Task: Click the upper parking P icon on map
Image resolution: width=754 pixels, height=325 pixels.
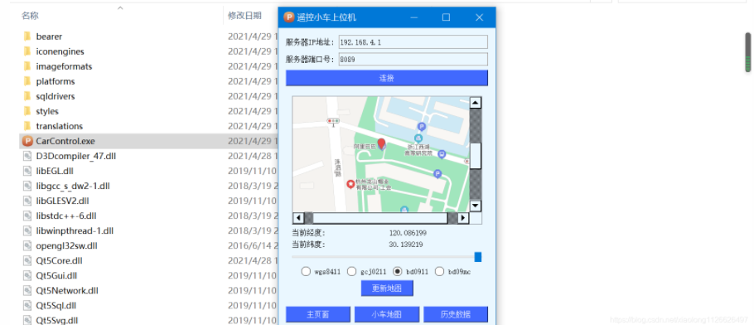Action: [x=422, y=127]
